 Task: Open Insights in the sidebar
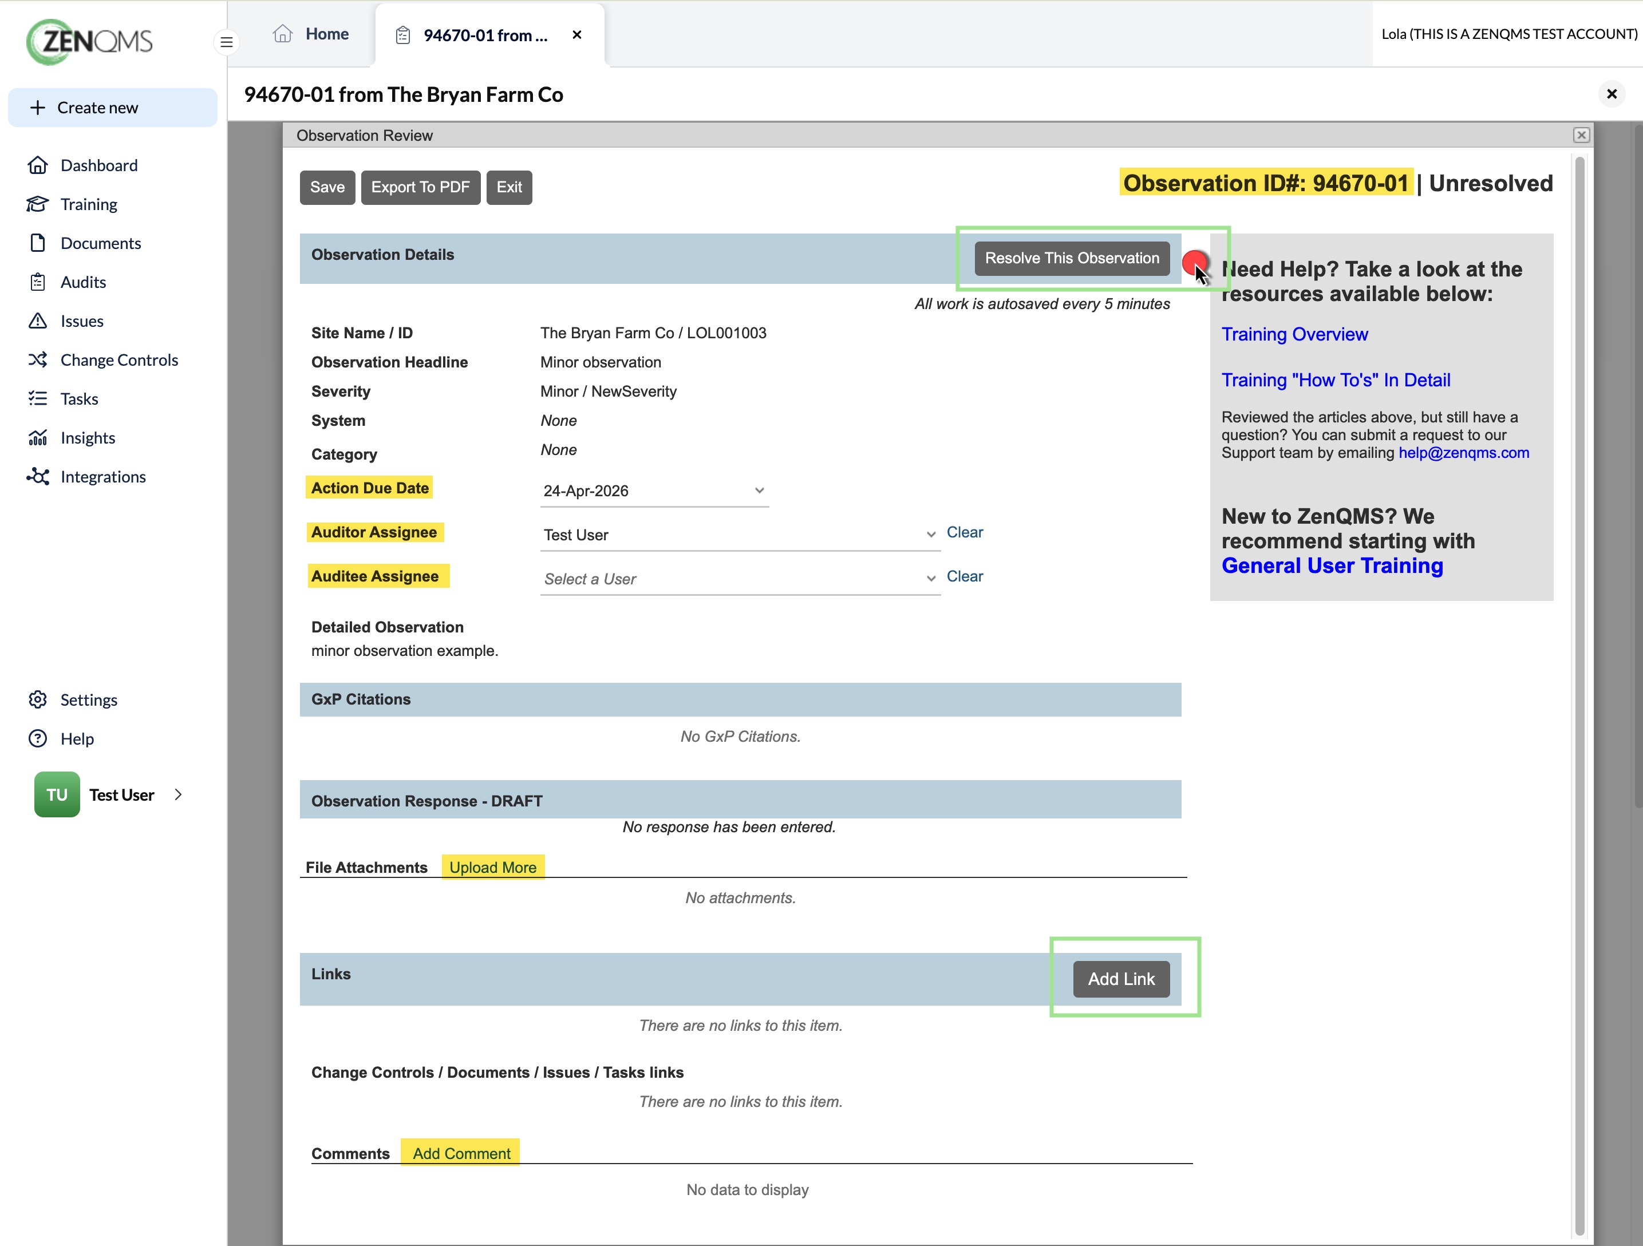pos(88,438)
